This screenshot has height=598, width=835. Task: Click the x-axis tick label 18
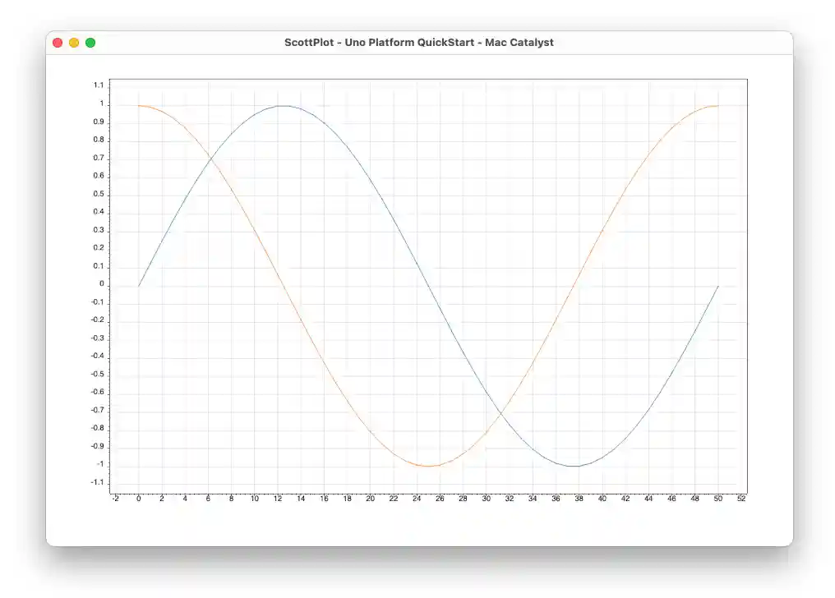point(347,499)
